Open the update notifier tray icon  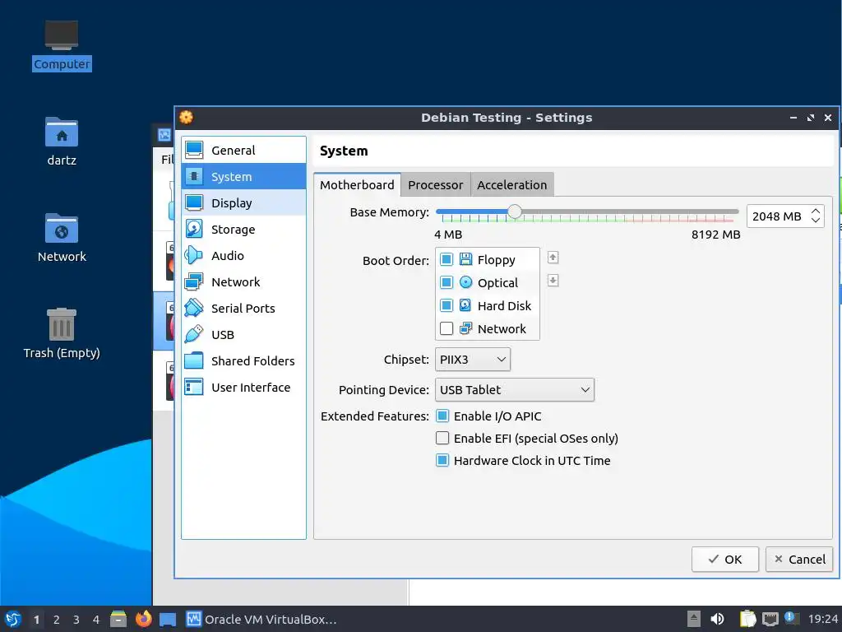point(791,618)
